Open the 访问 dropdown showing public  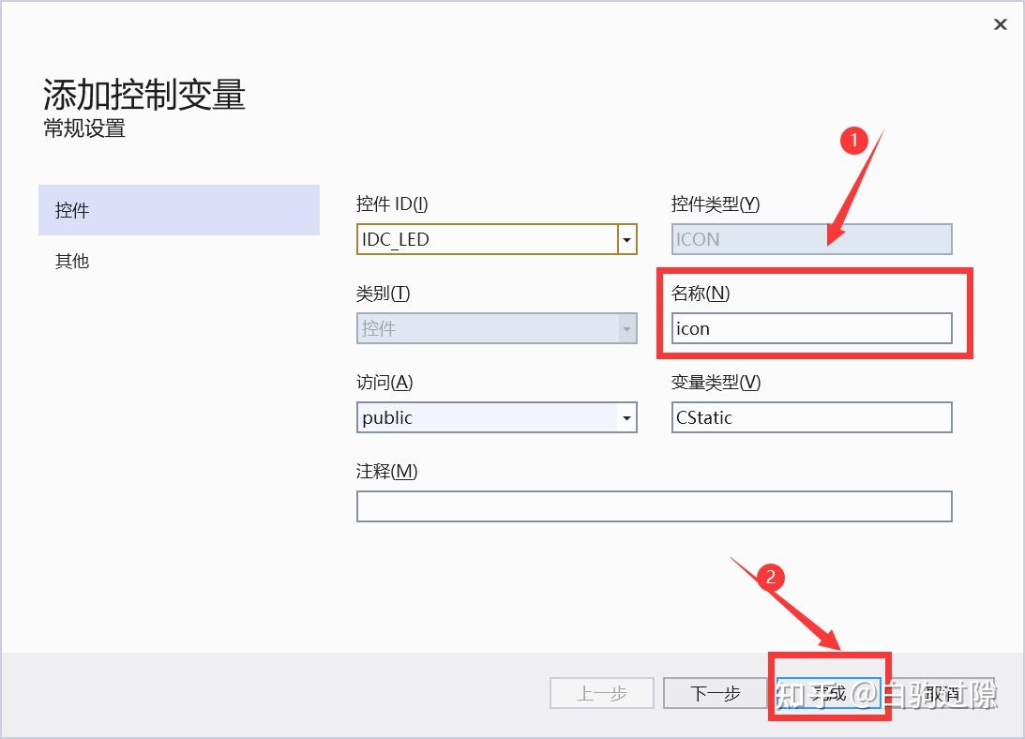tap(626, 417)
